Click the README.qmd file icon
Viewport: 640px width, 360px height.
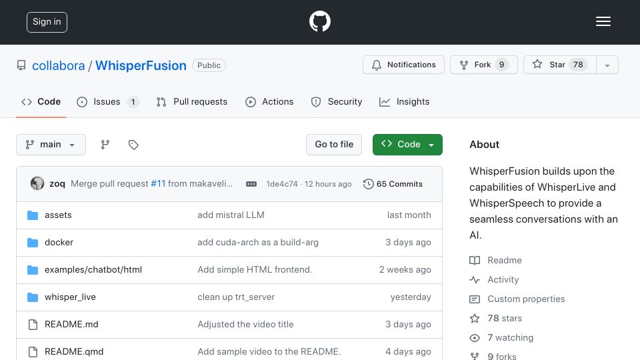33,352
